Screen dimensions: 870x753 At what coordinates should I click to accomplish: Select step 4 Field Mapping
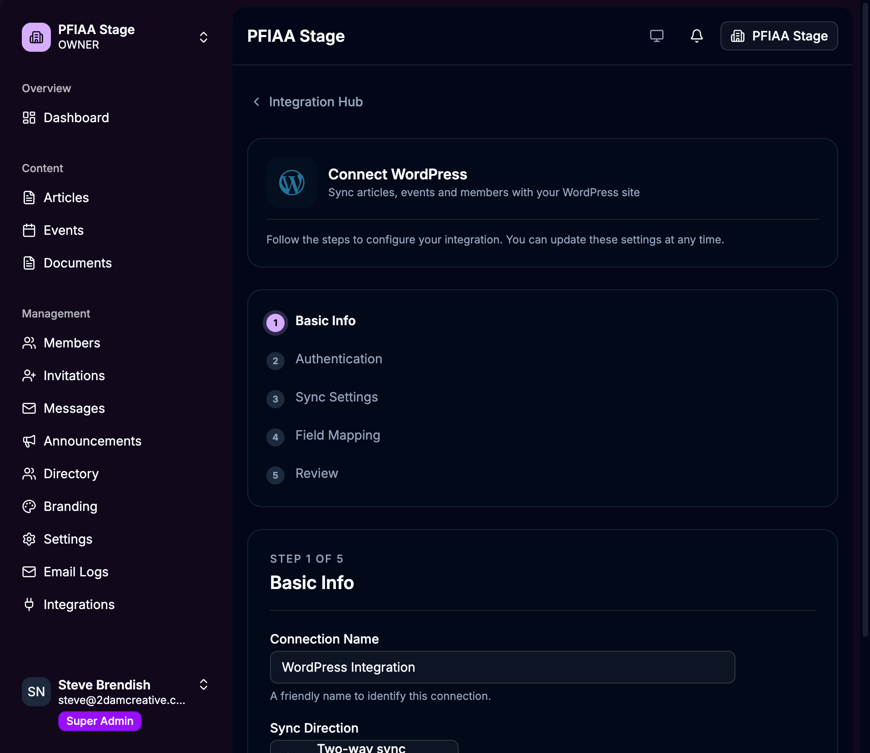338,435
